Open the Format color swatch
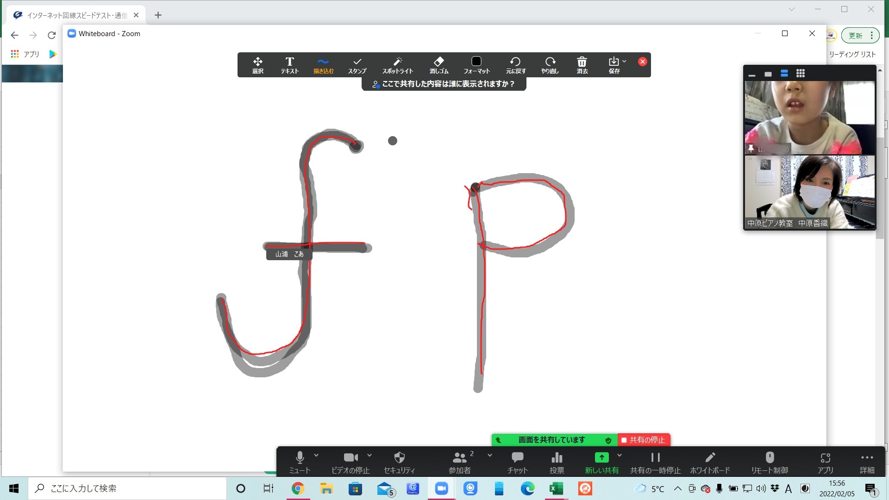The image size is (889, 500). coord(476,62)
